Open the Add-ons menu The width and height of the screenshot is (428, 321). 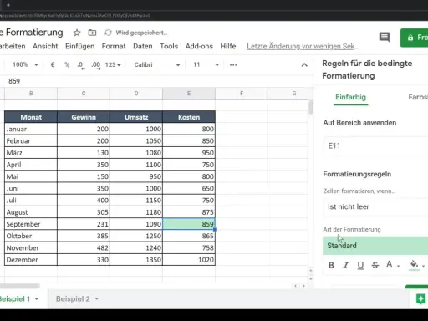pyautogui.click(x=199, y=46)
